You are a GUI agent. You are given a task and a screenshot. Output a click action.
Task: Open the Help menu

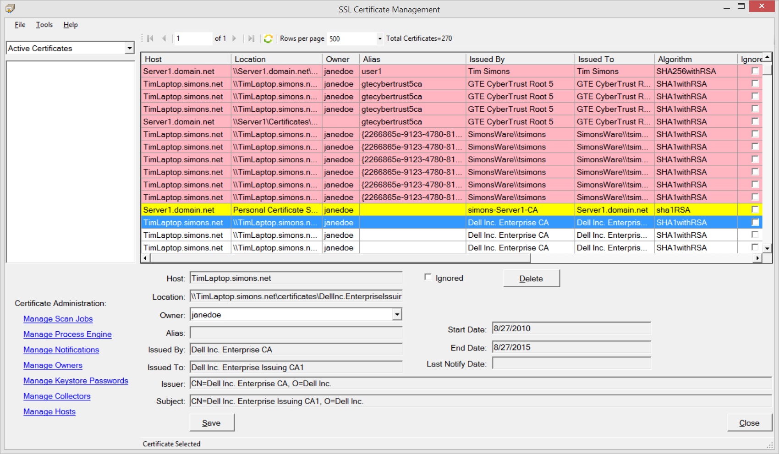(x=71, y=25)
